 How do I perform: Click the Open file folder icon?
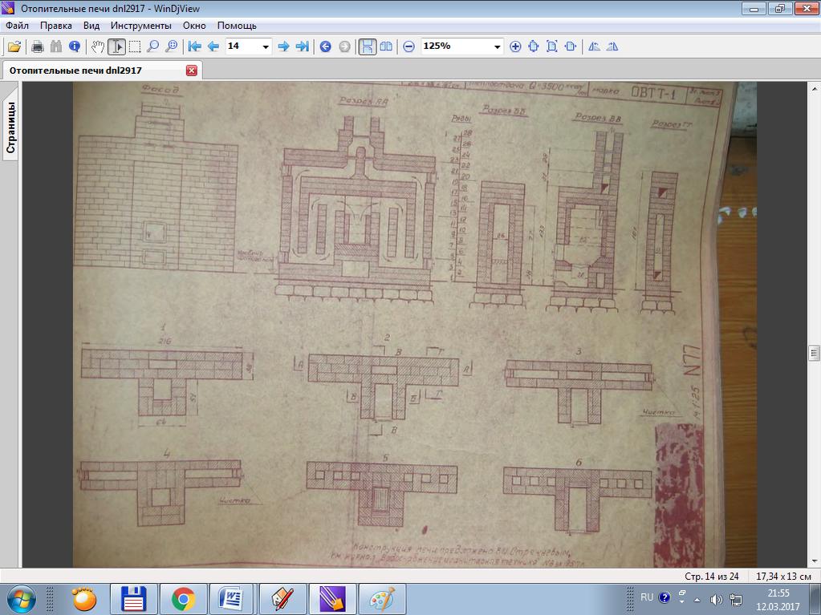pos(14,47)
